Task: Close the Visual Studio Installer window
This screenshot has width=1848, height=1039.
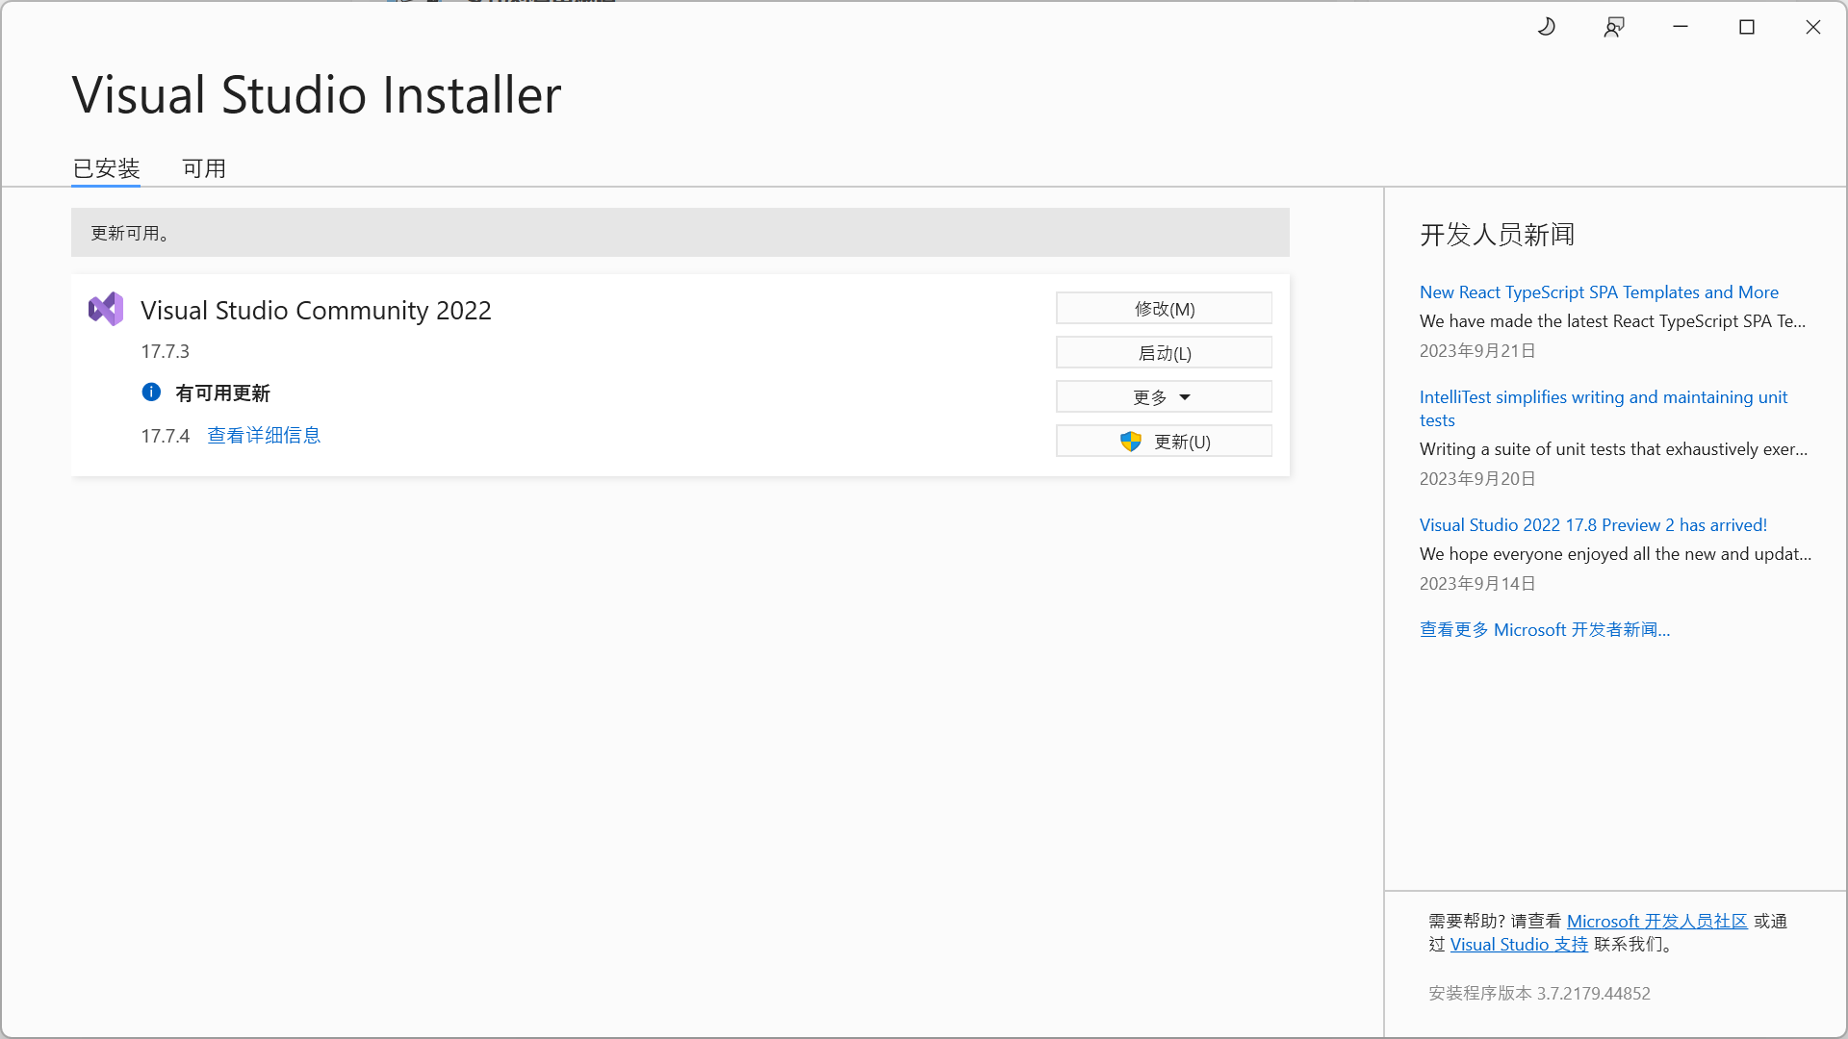Action: pos(1813,27)
